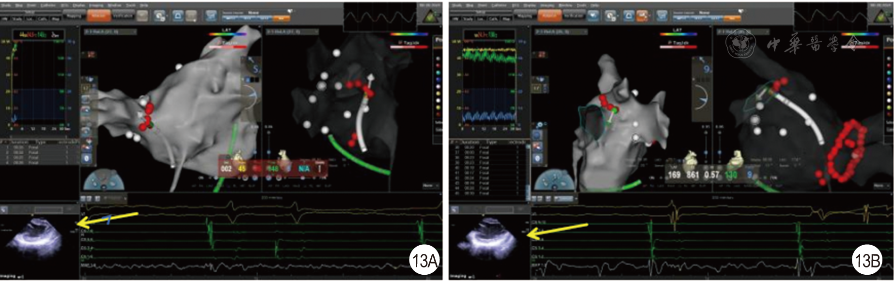Toggle Tag Index checkbox in 13A right map
The width and height of the screenshot is (895, 282).
click(x=401, y=43)
